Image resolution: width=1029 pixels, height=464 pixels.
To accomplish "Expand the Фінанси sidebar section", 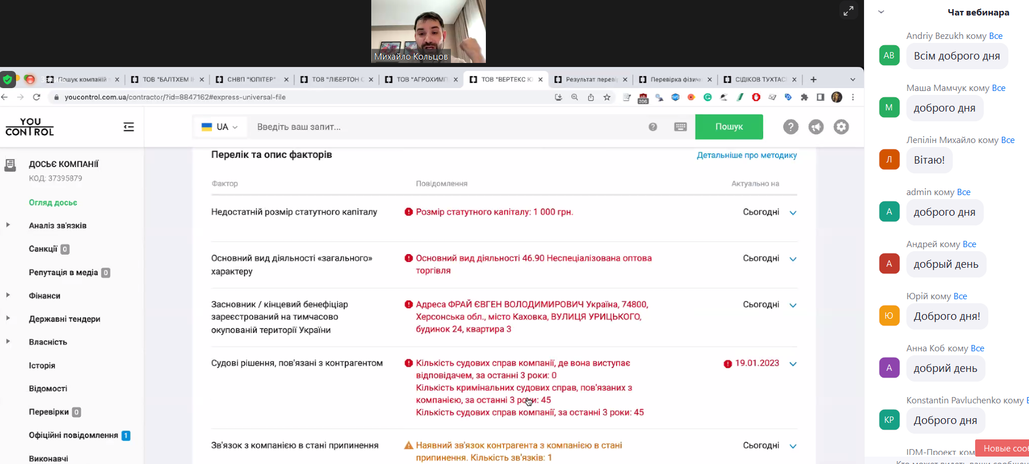I will (x=8, y=295).
